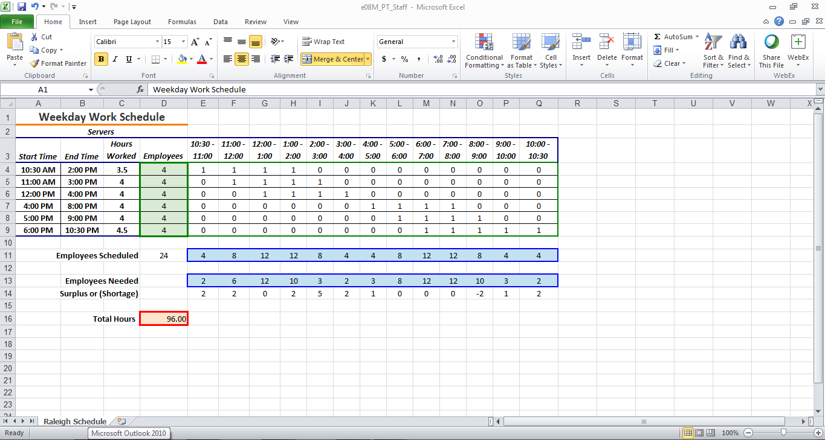Screen dimensions: 825x440
Task: Toggle Top Align
Action: point(228,42)
